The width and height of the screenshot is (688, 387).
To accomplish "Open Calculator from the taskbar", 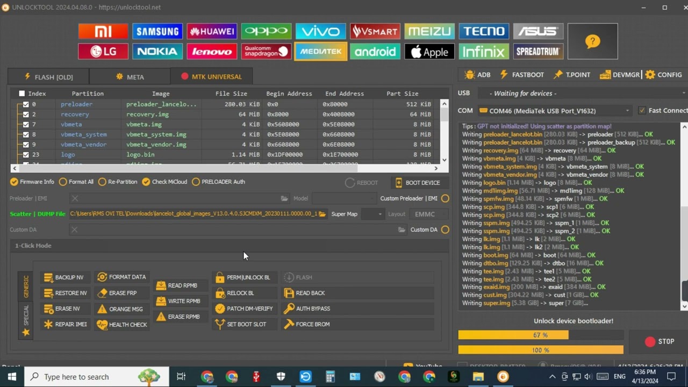I will point(330,377).
